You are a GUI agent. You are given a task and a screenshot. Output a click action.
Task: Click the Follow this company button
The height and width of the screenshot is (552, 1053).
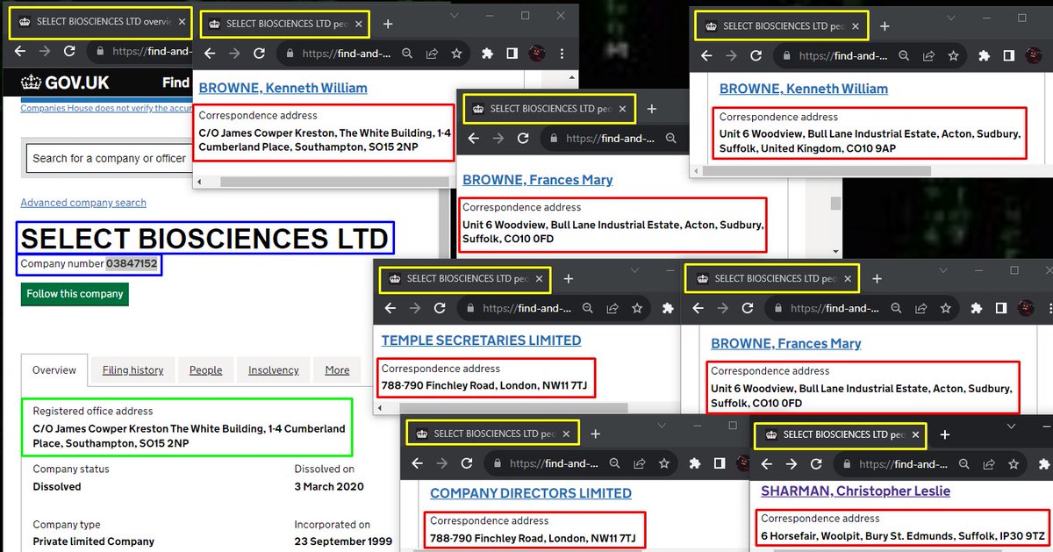[x=75, y=294]
